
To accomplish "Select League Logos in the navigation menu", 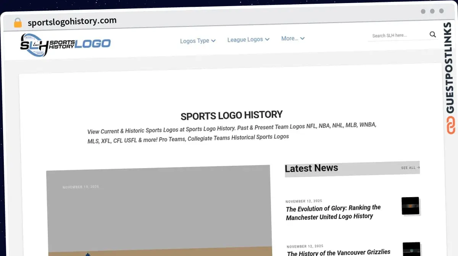I will coord(245,39).
